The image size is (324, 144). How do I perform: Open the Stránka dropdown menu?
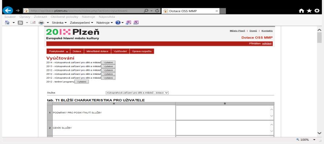pyautogui.click(x=59, y=22)
